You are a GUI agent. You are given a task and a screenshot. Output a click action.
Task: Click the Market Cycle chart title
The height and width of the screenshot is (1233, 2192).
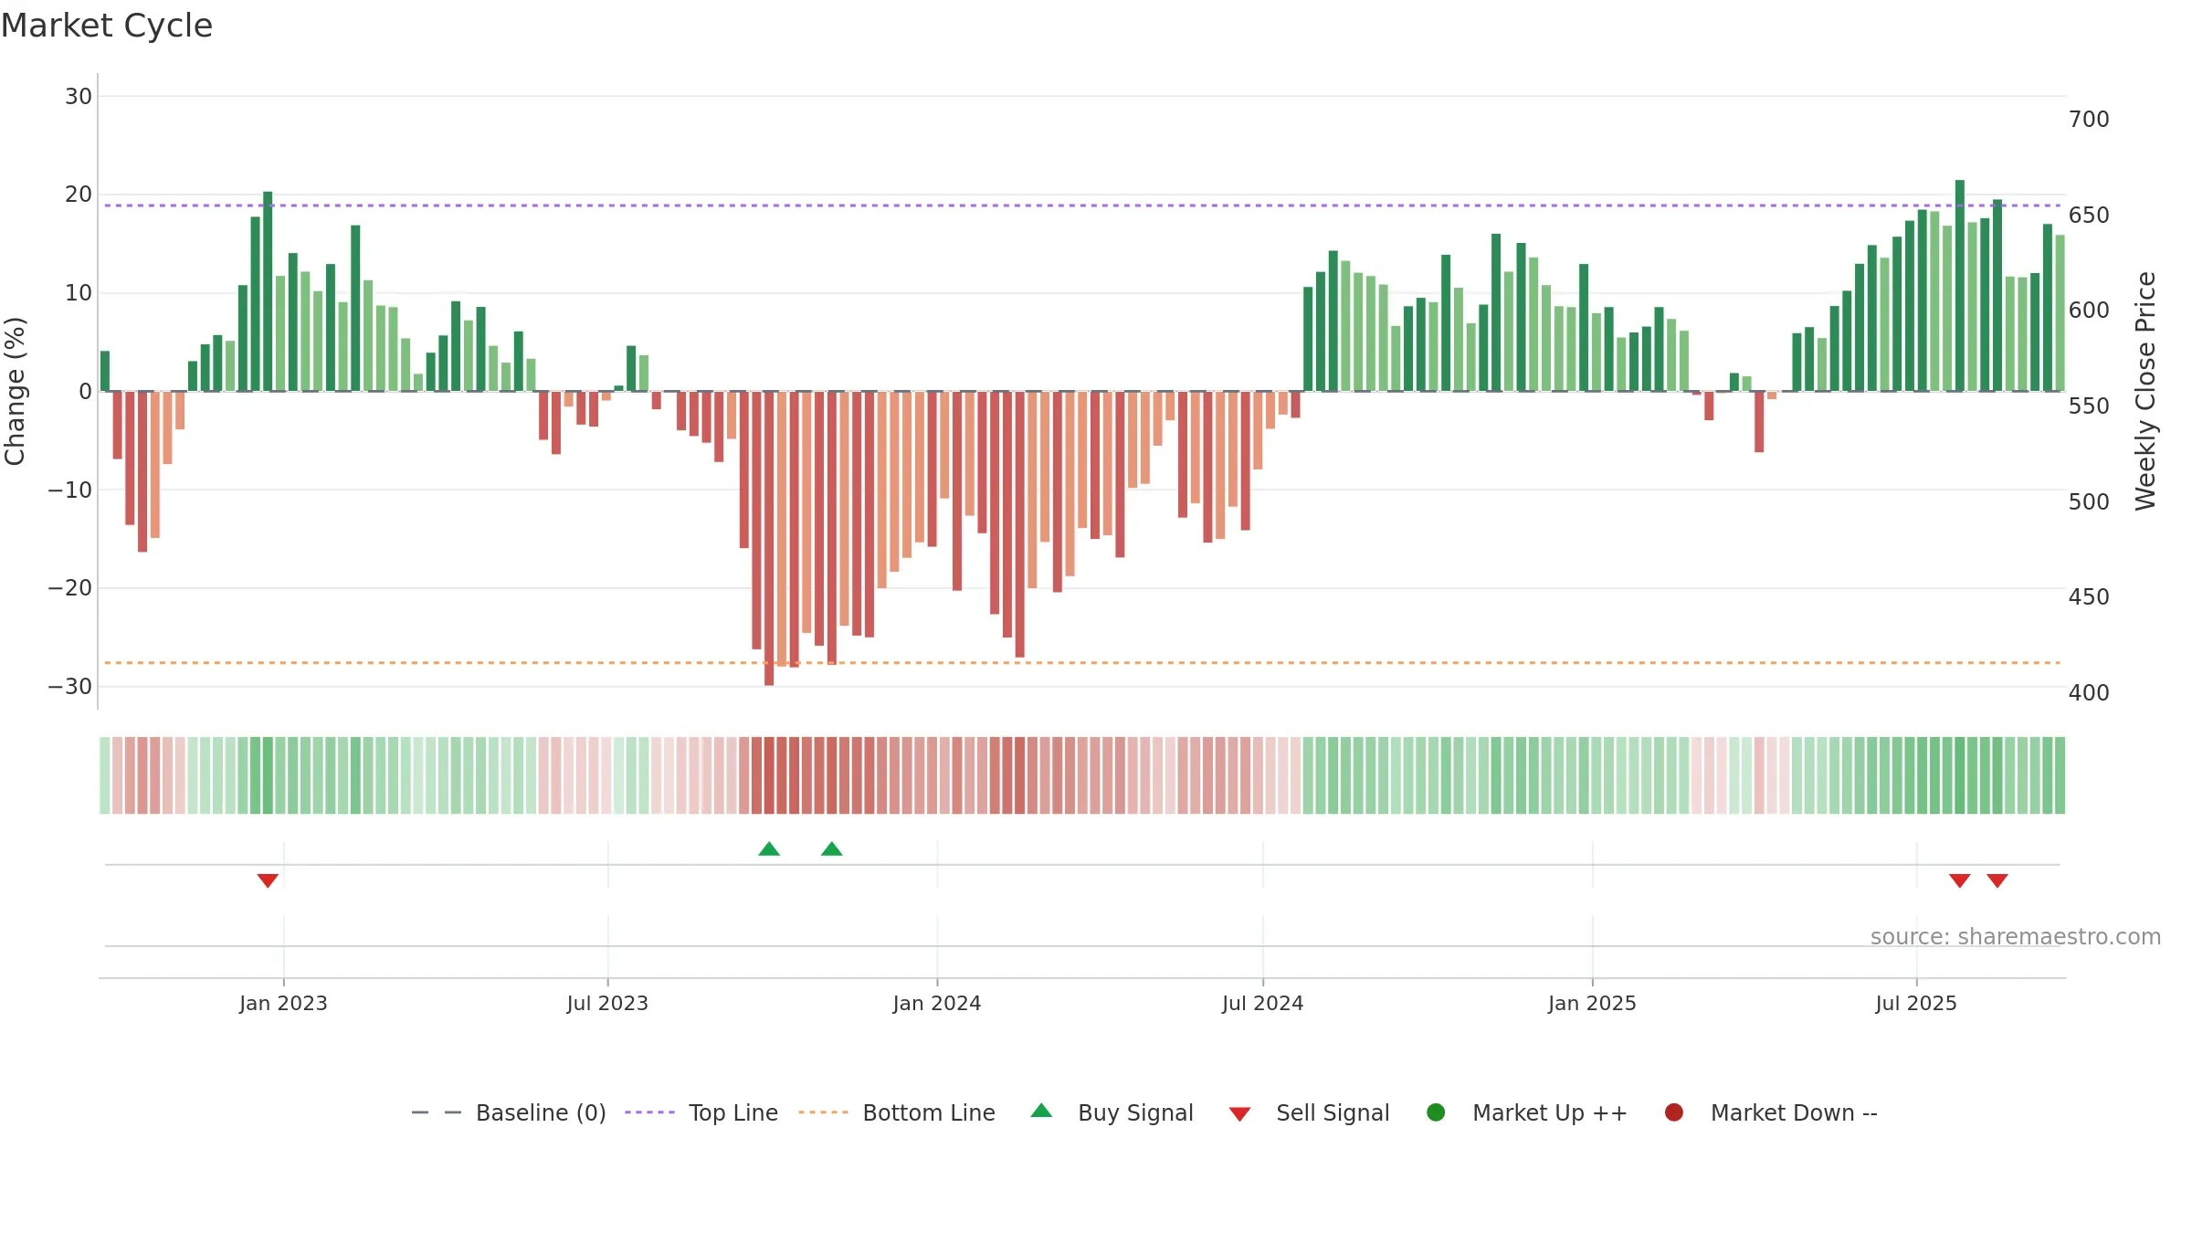pos(107,26)
